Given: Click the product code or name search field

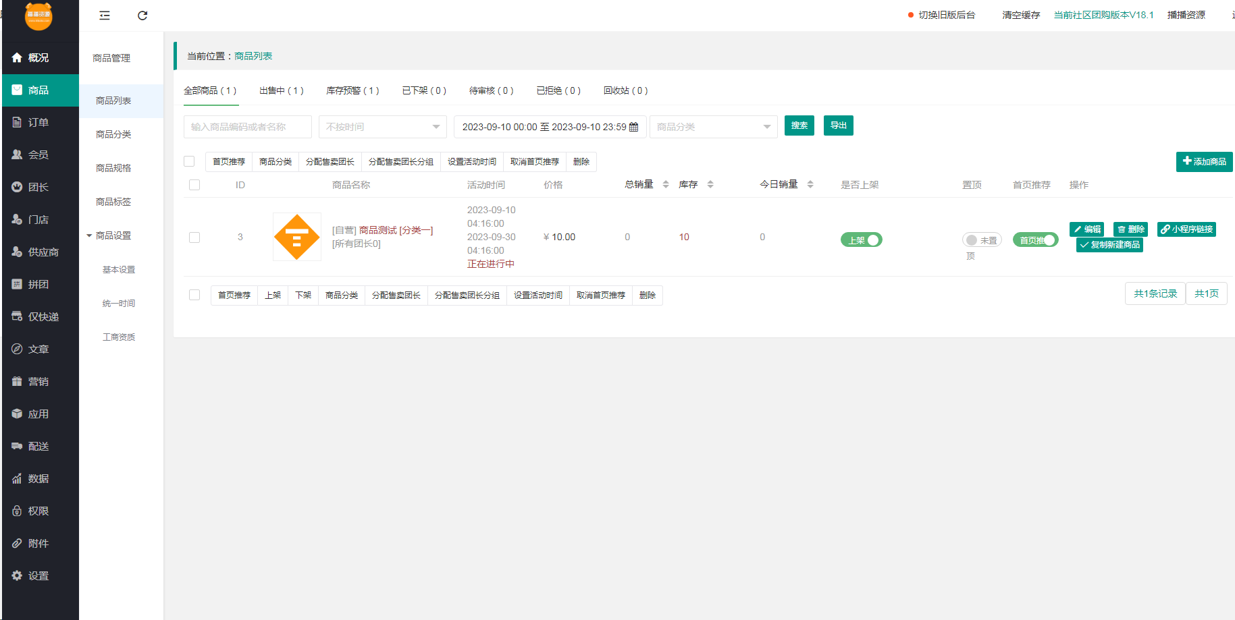Looking at the screenshot, I should click(x=248, y=127).
